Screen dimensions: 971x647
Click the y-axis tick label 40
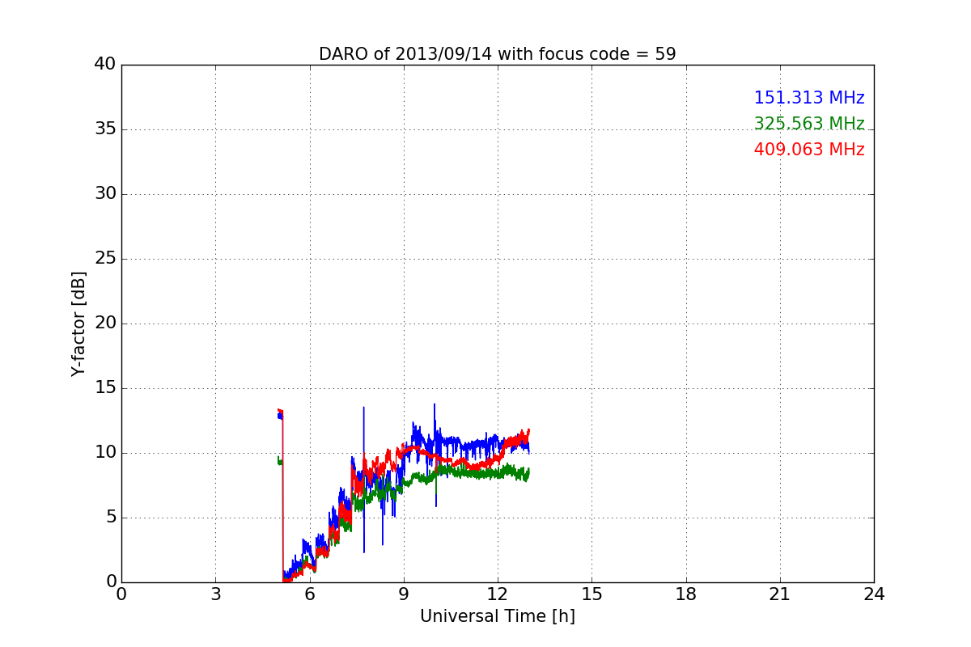pos(105,65)
